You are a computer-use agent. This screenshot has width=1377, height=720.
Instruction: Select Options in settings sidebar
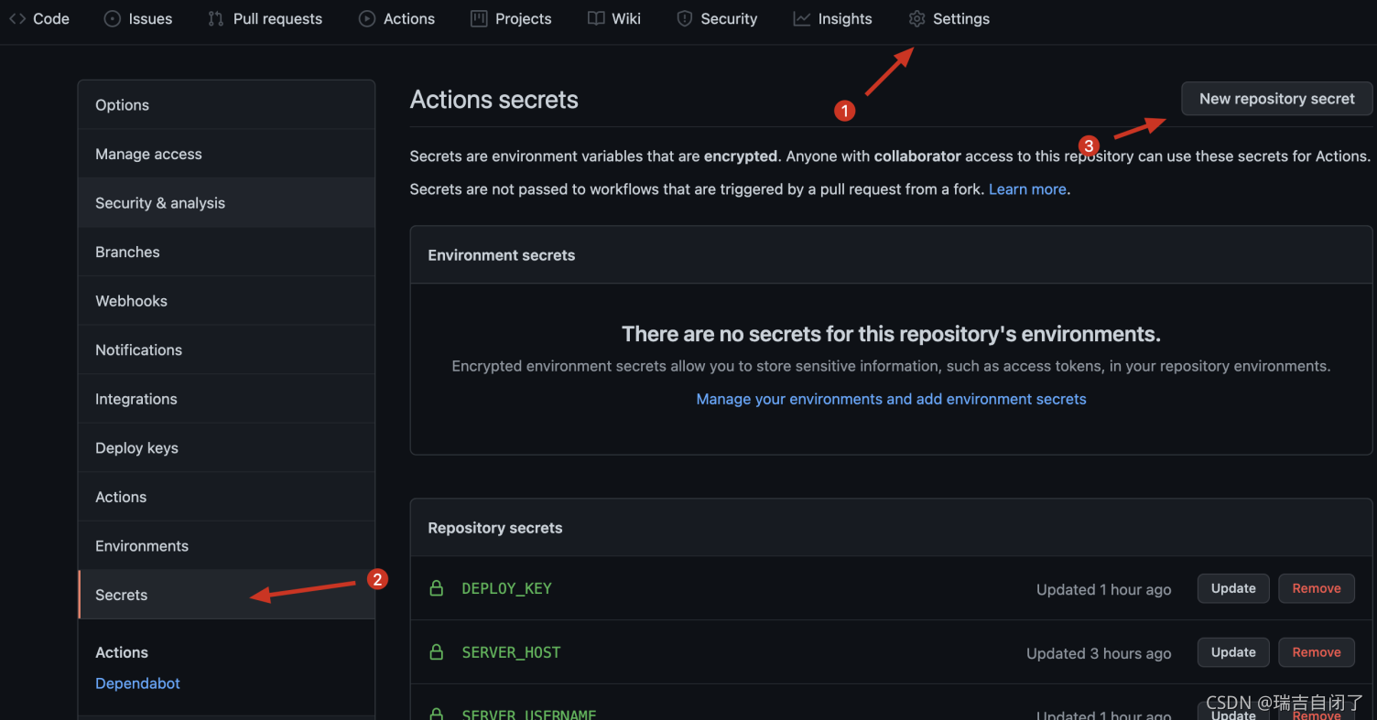click(226, 105)
